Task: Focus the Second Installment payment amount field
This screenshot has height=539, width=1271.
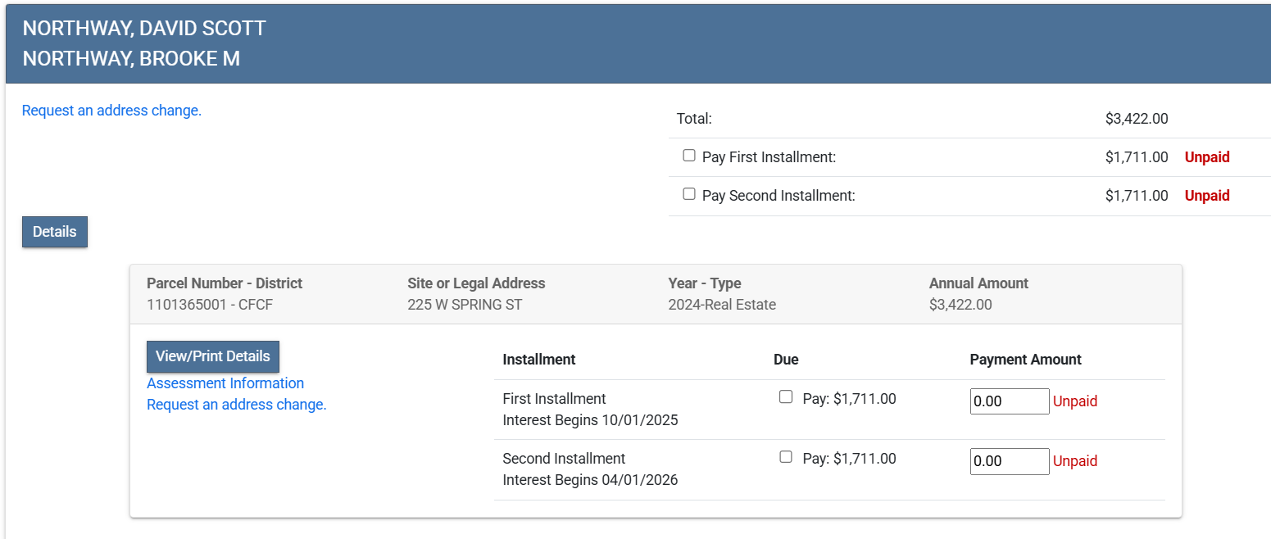Action: click(x=1010, y=461)
